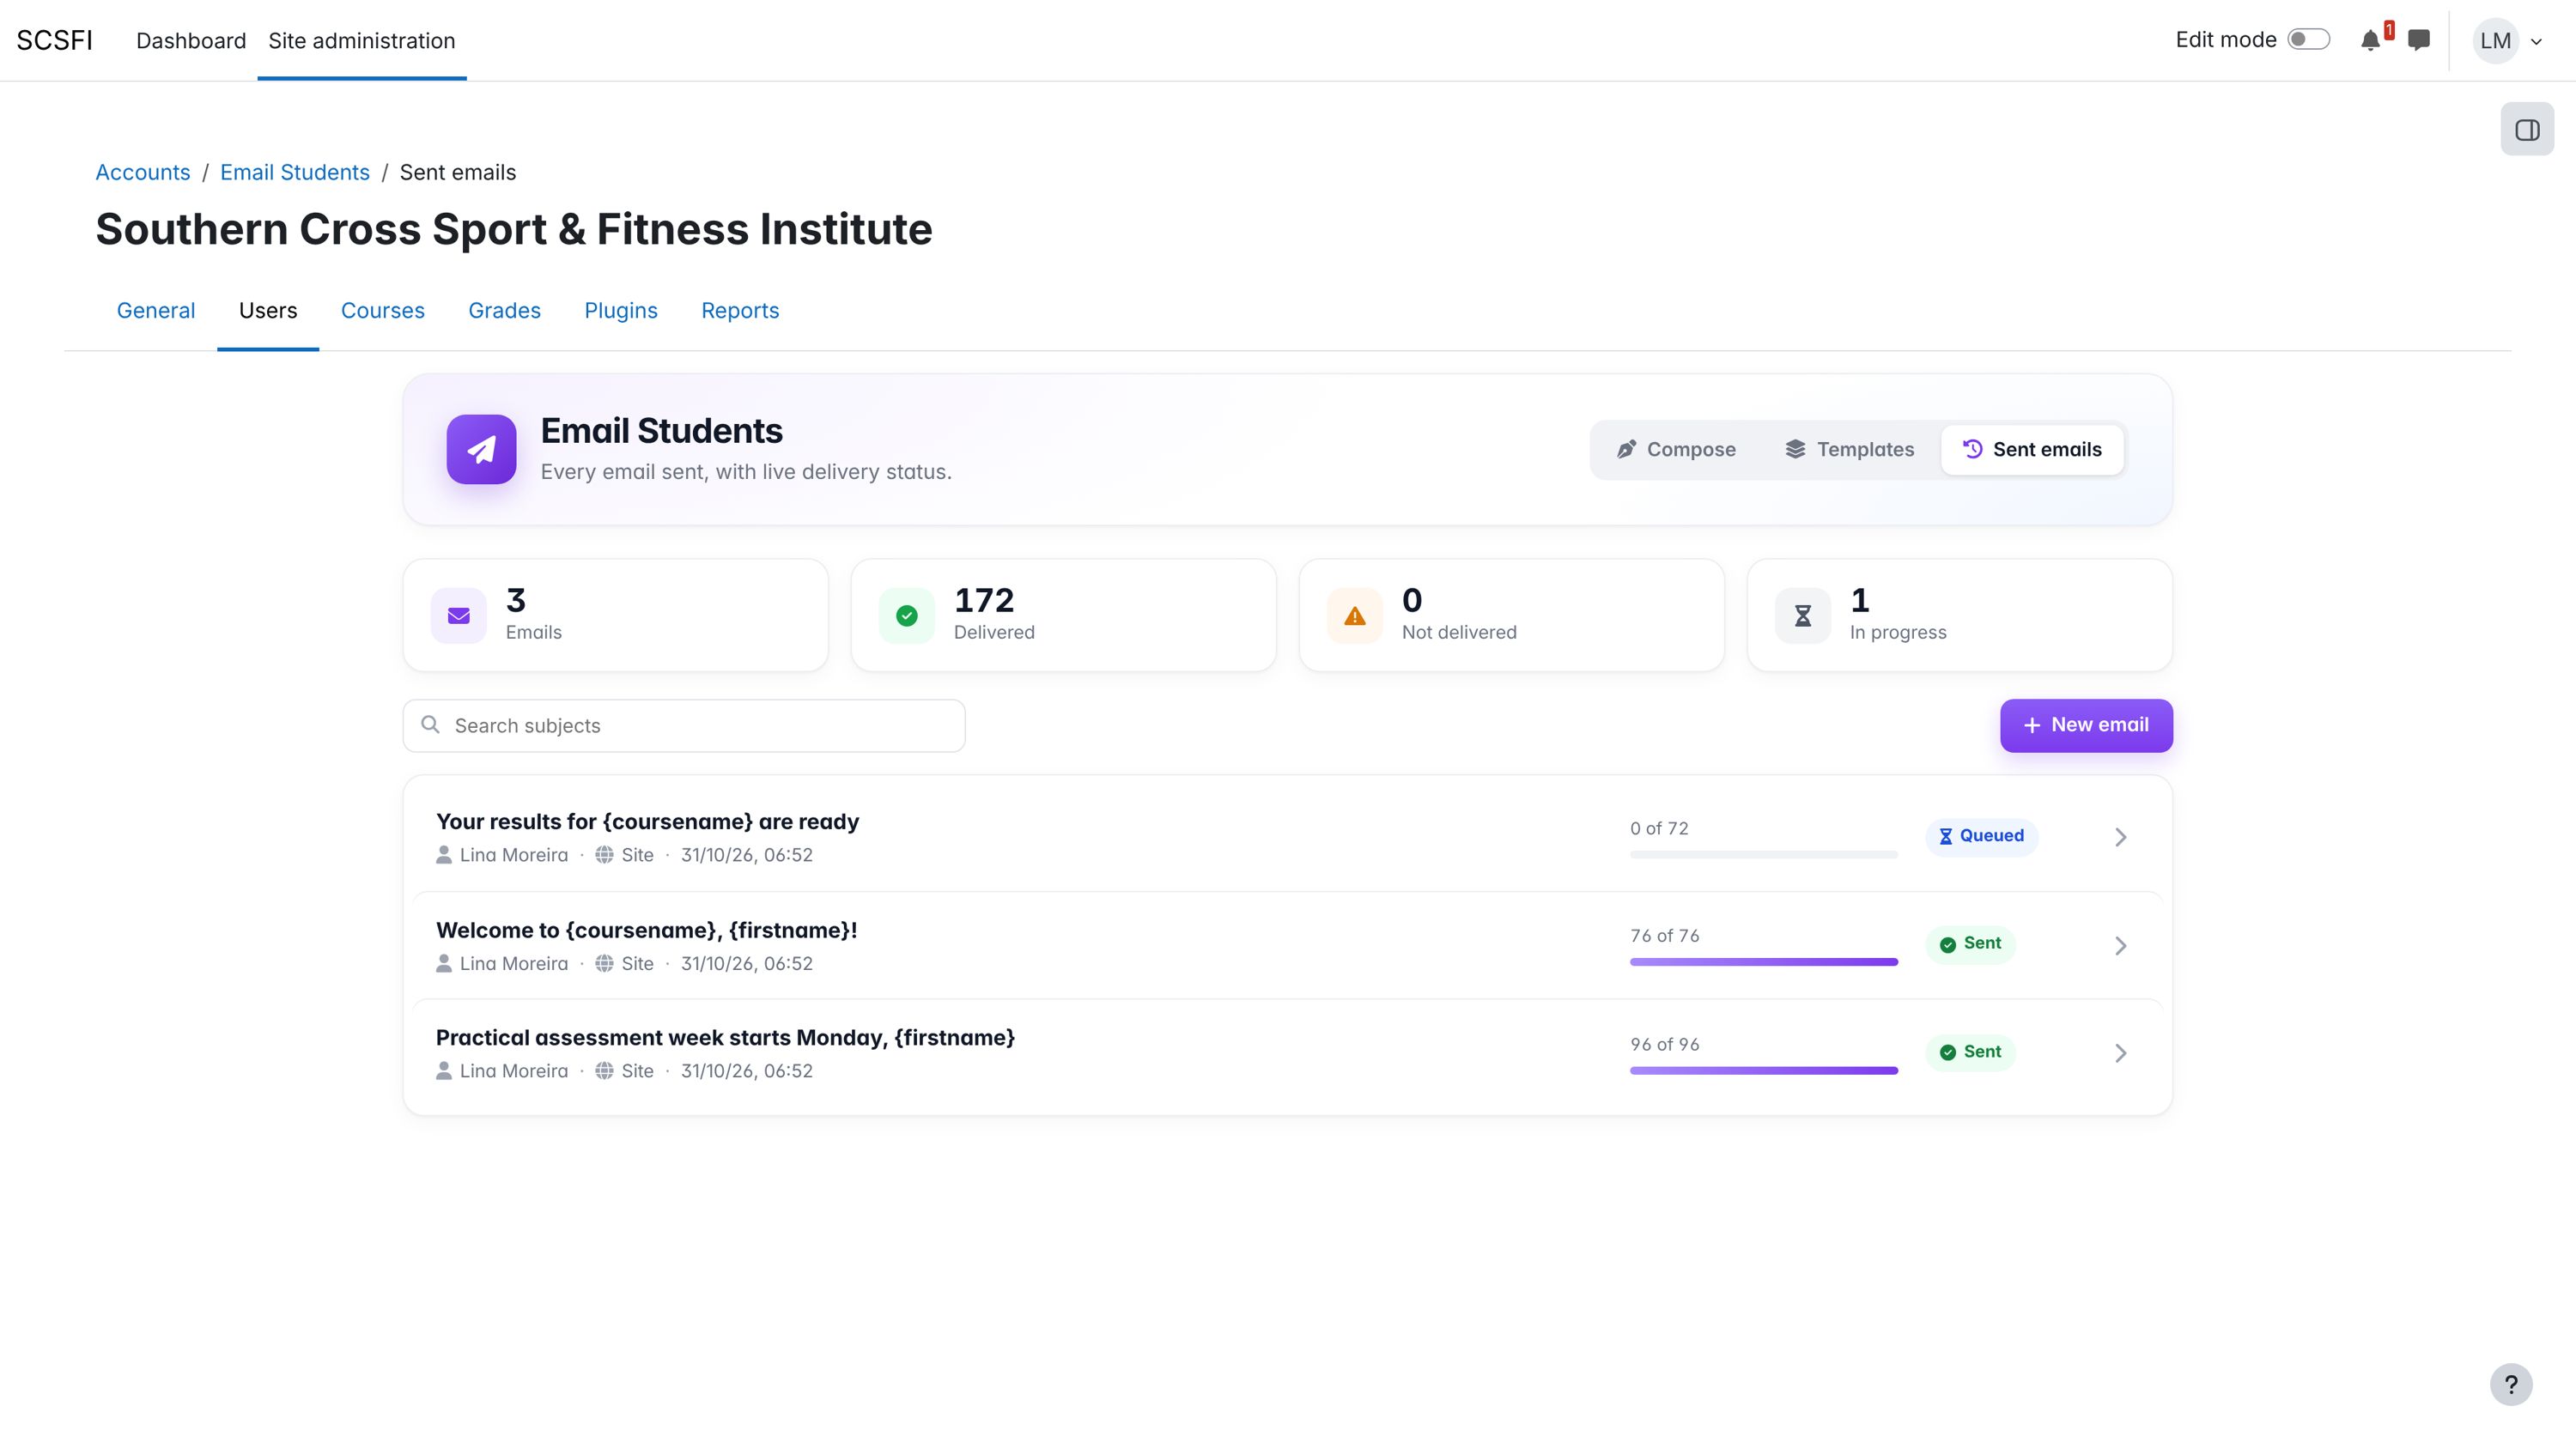Select the Sent emails tab
This screenshot has height=1449, width=2576.
click(2032, 450)
